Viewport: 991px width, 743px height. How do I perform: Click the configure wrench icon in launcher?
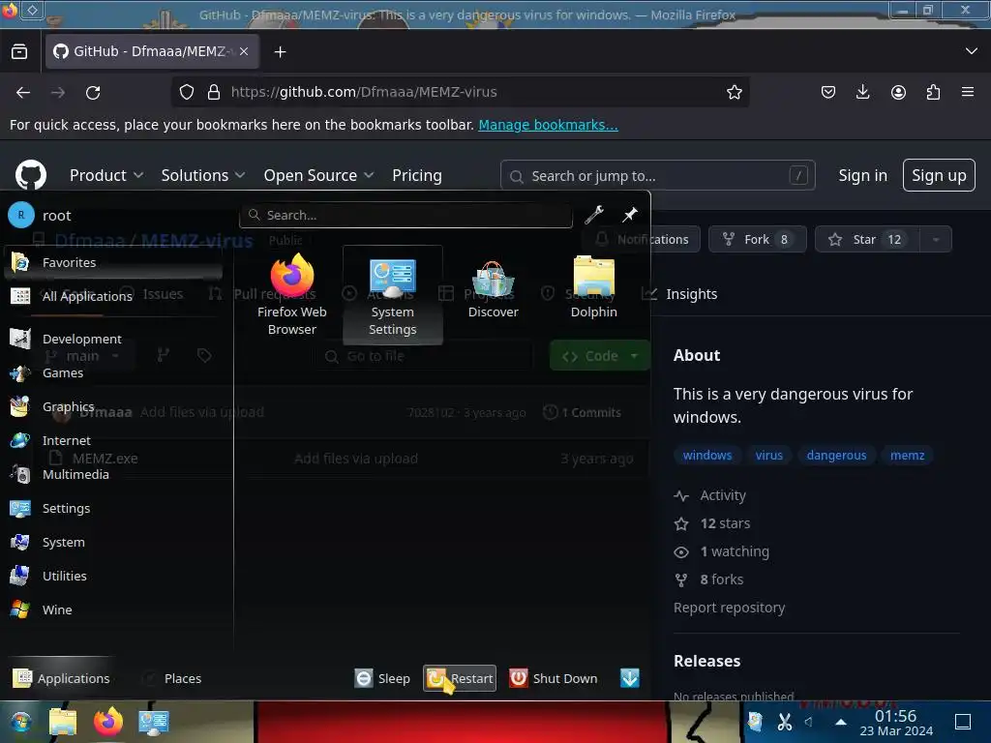click(x=593, y=215)
